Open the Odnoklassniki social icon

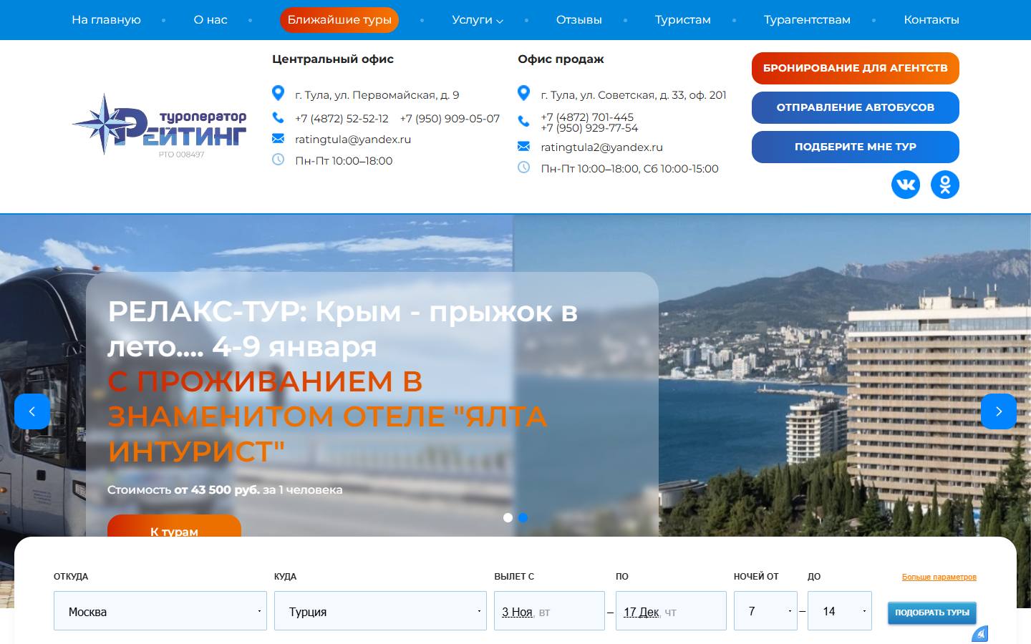tap(945, 185)
